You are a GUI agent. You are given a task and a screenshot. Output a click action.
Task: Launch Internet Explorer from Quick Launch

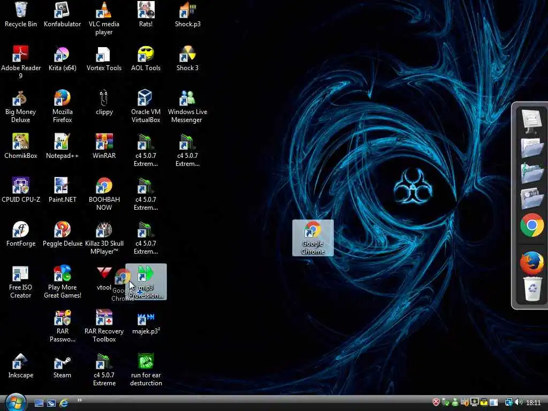tap(64, 403)
